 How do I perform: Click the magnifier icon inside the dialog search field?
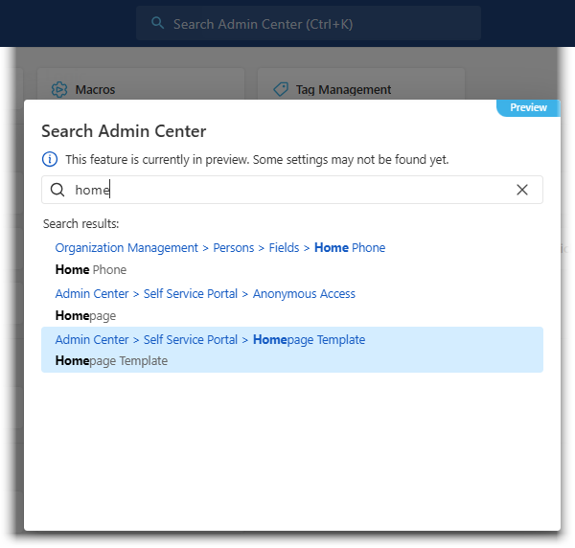click(x=57, y=190)
